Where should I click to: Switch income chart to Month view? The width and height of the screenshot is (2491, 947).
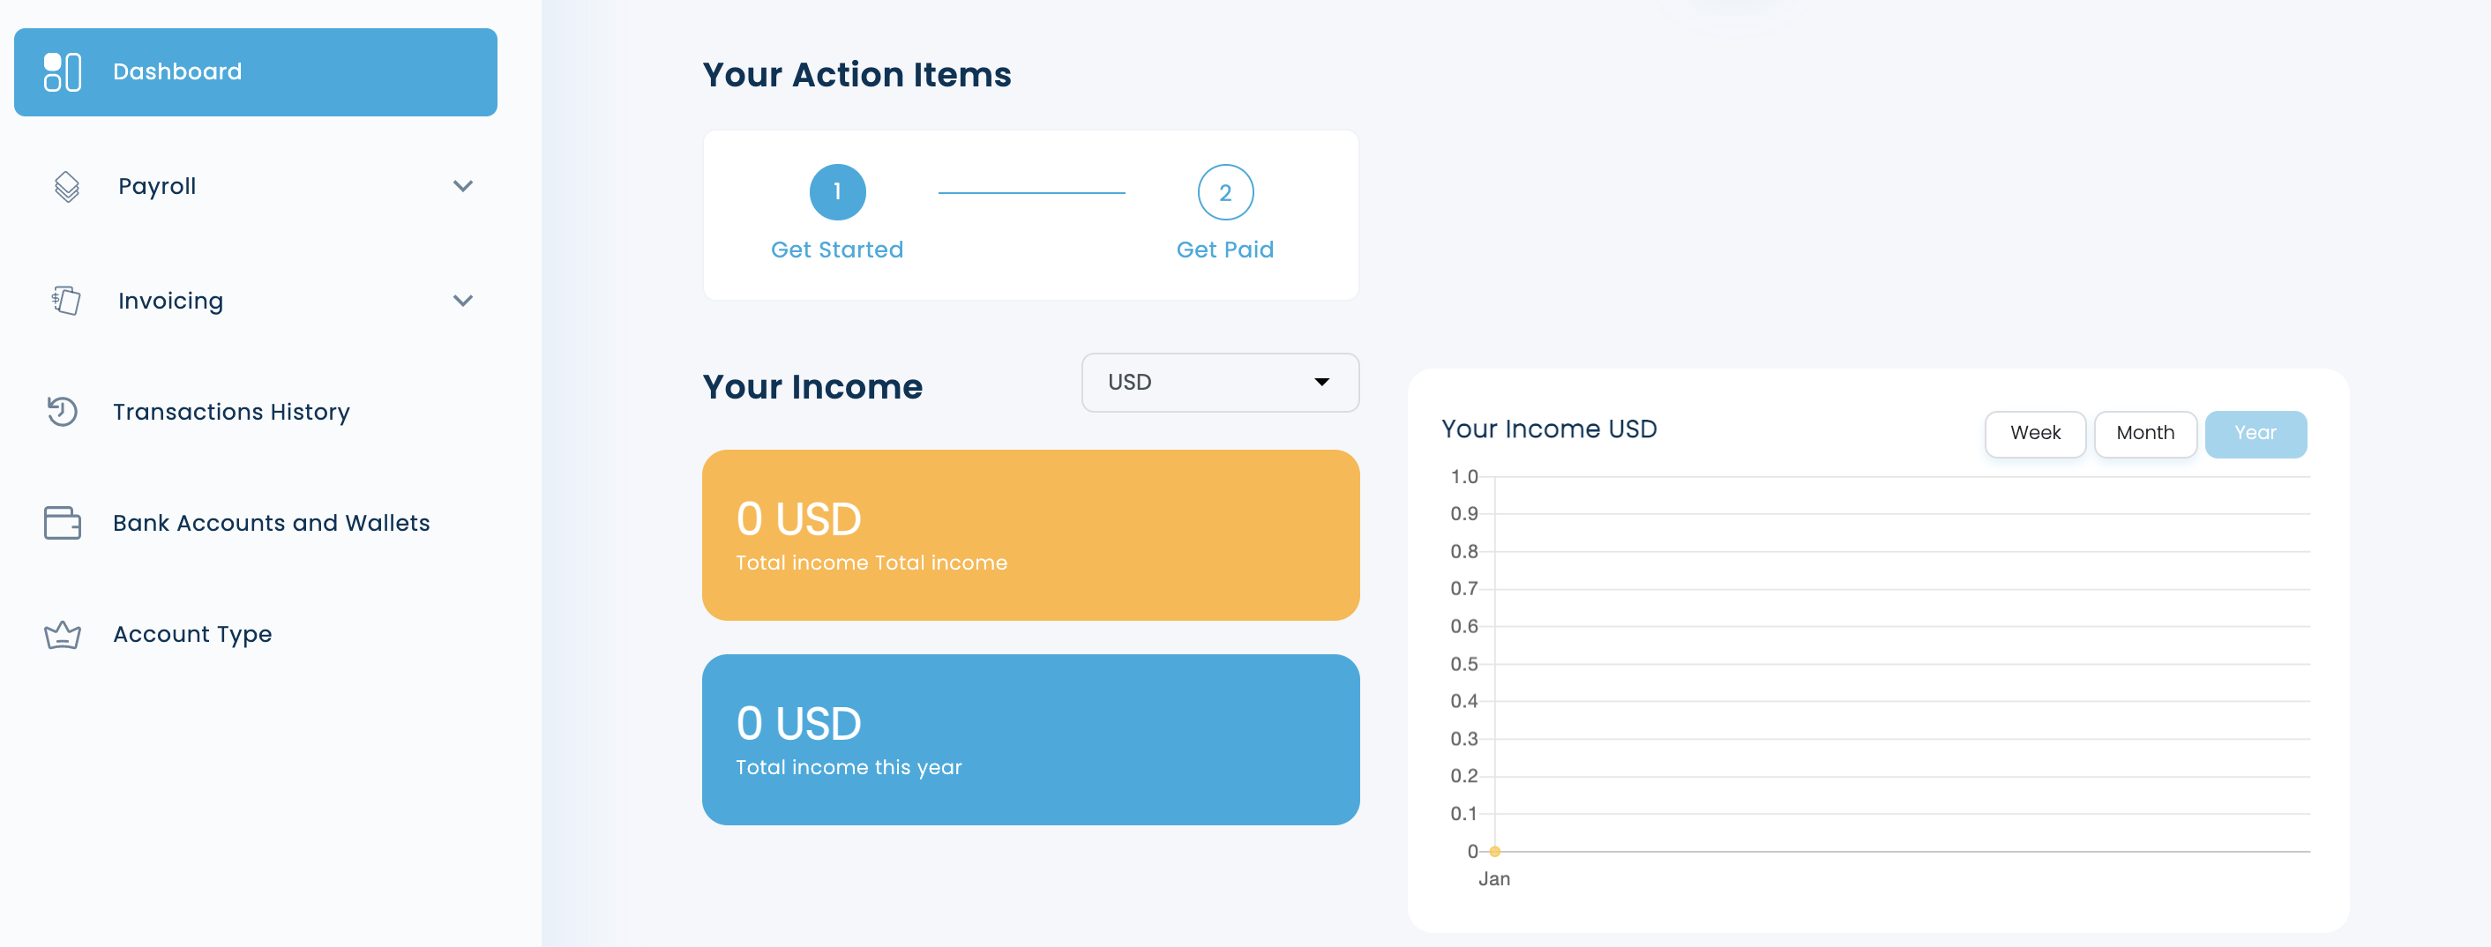[2143, 434]
